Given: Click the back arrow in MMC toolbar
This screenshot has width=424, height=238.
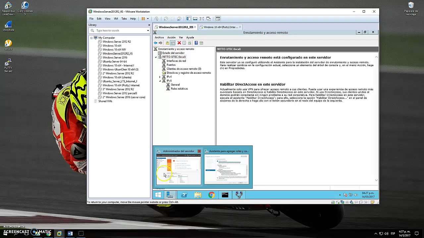Looking at the screenshot, I should tap(156, 43).
